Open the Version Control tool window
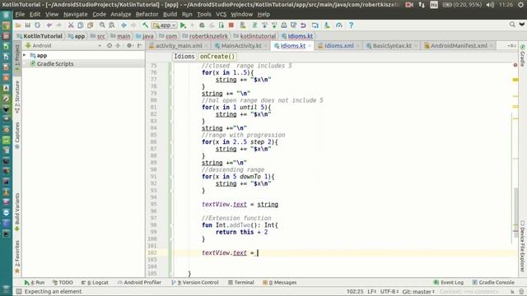This screenshot has height=296, width=527. point(195,283)
